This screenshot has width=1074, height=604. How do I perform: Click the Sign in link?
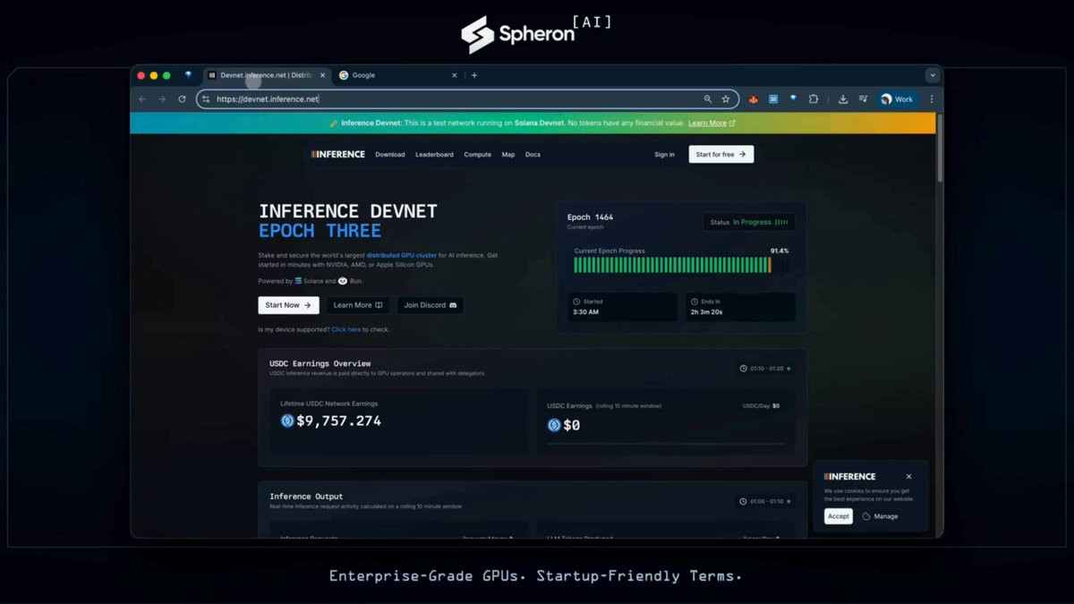pos(664,155)
